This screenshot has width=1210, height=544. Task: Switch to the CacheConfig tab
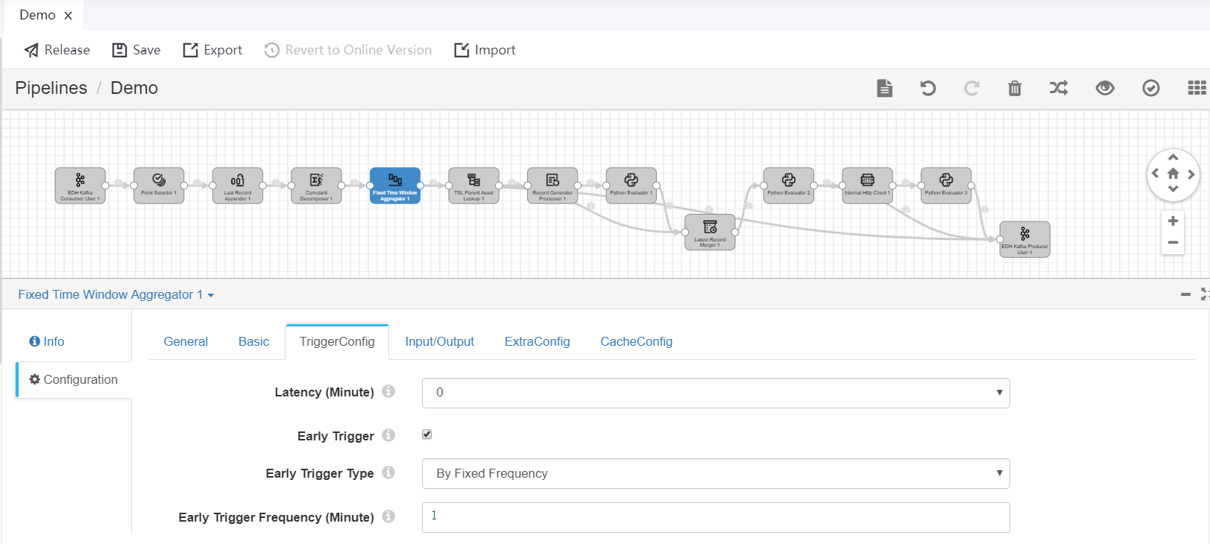636,341
